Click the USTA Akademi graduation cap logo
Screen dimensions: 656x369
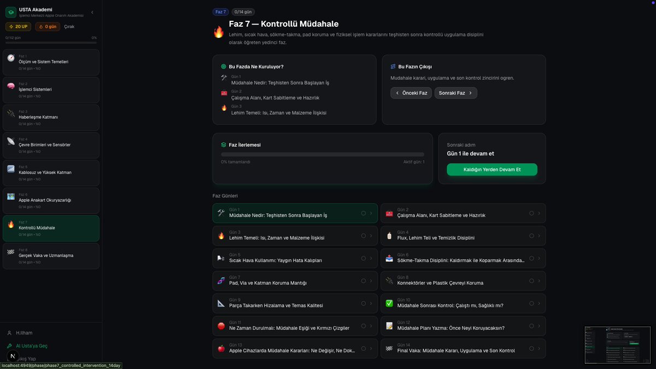click(11, 12)
